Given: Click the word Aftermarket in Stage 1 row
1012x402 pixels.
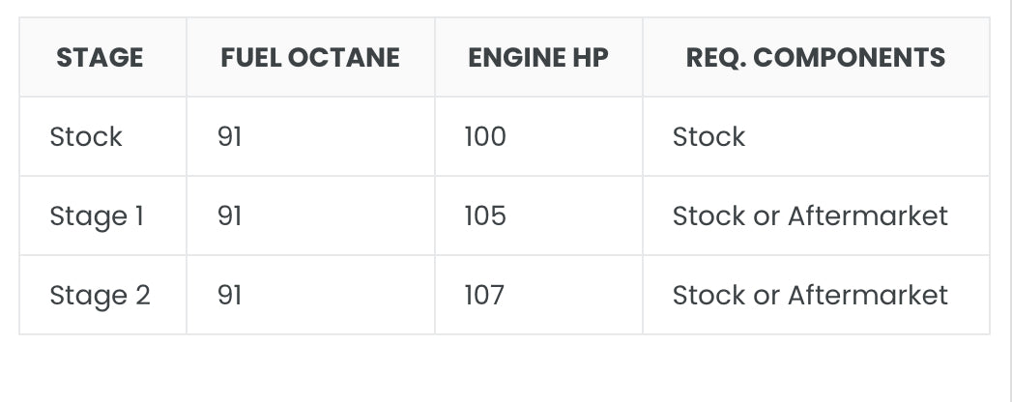Looking at the screenshot, I should pos(867,216).
